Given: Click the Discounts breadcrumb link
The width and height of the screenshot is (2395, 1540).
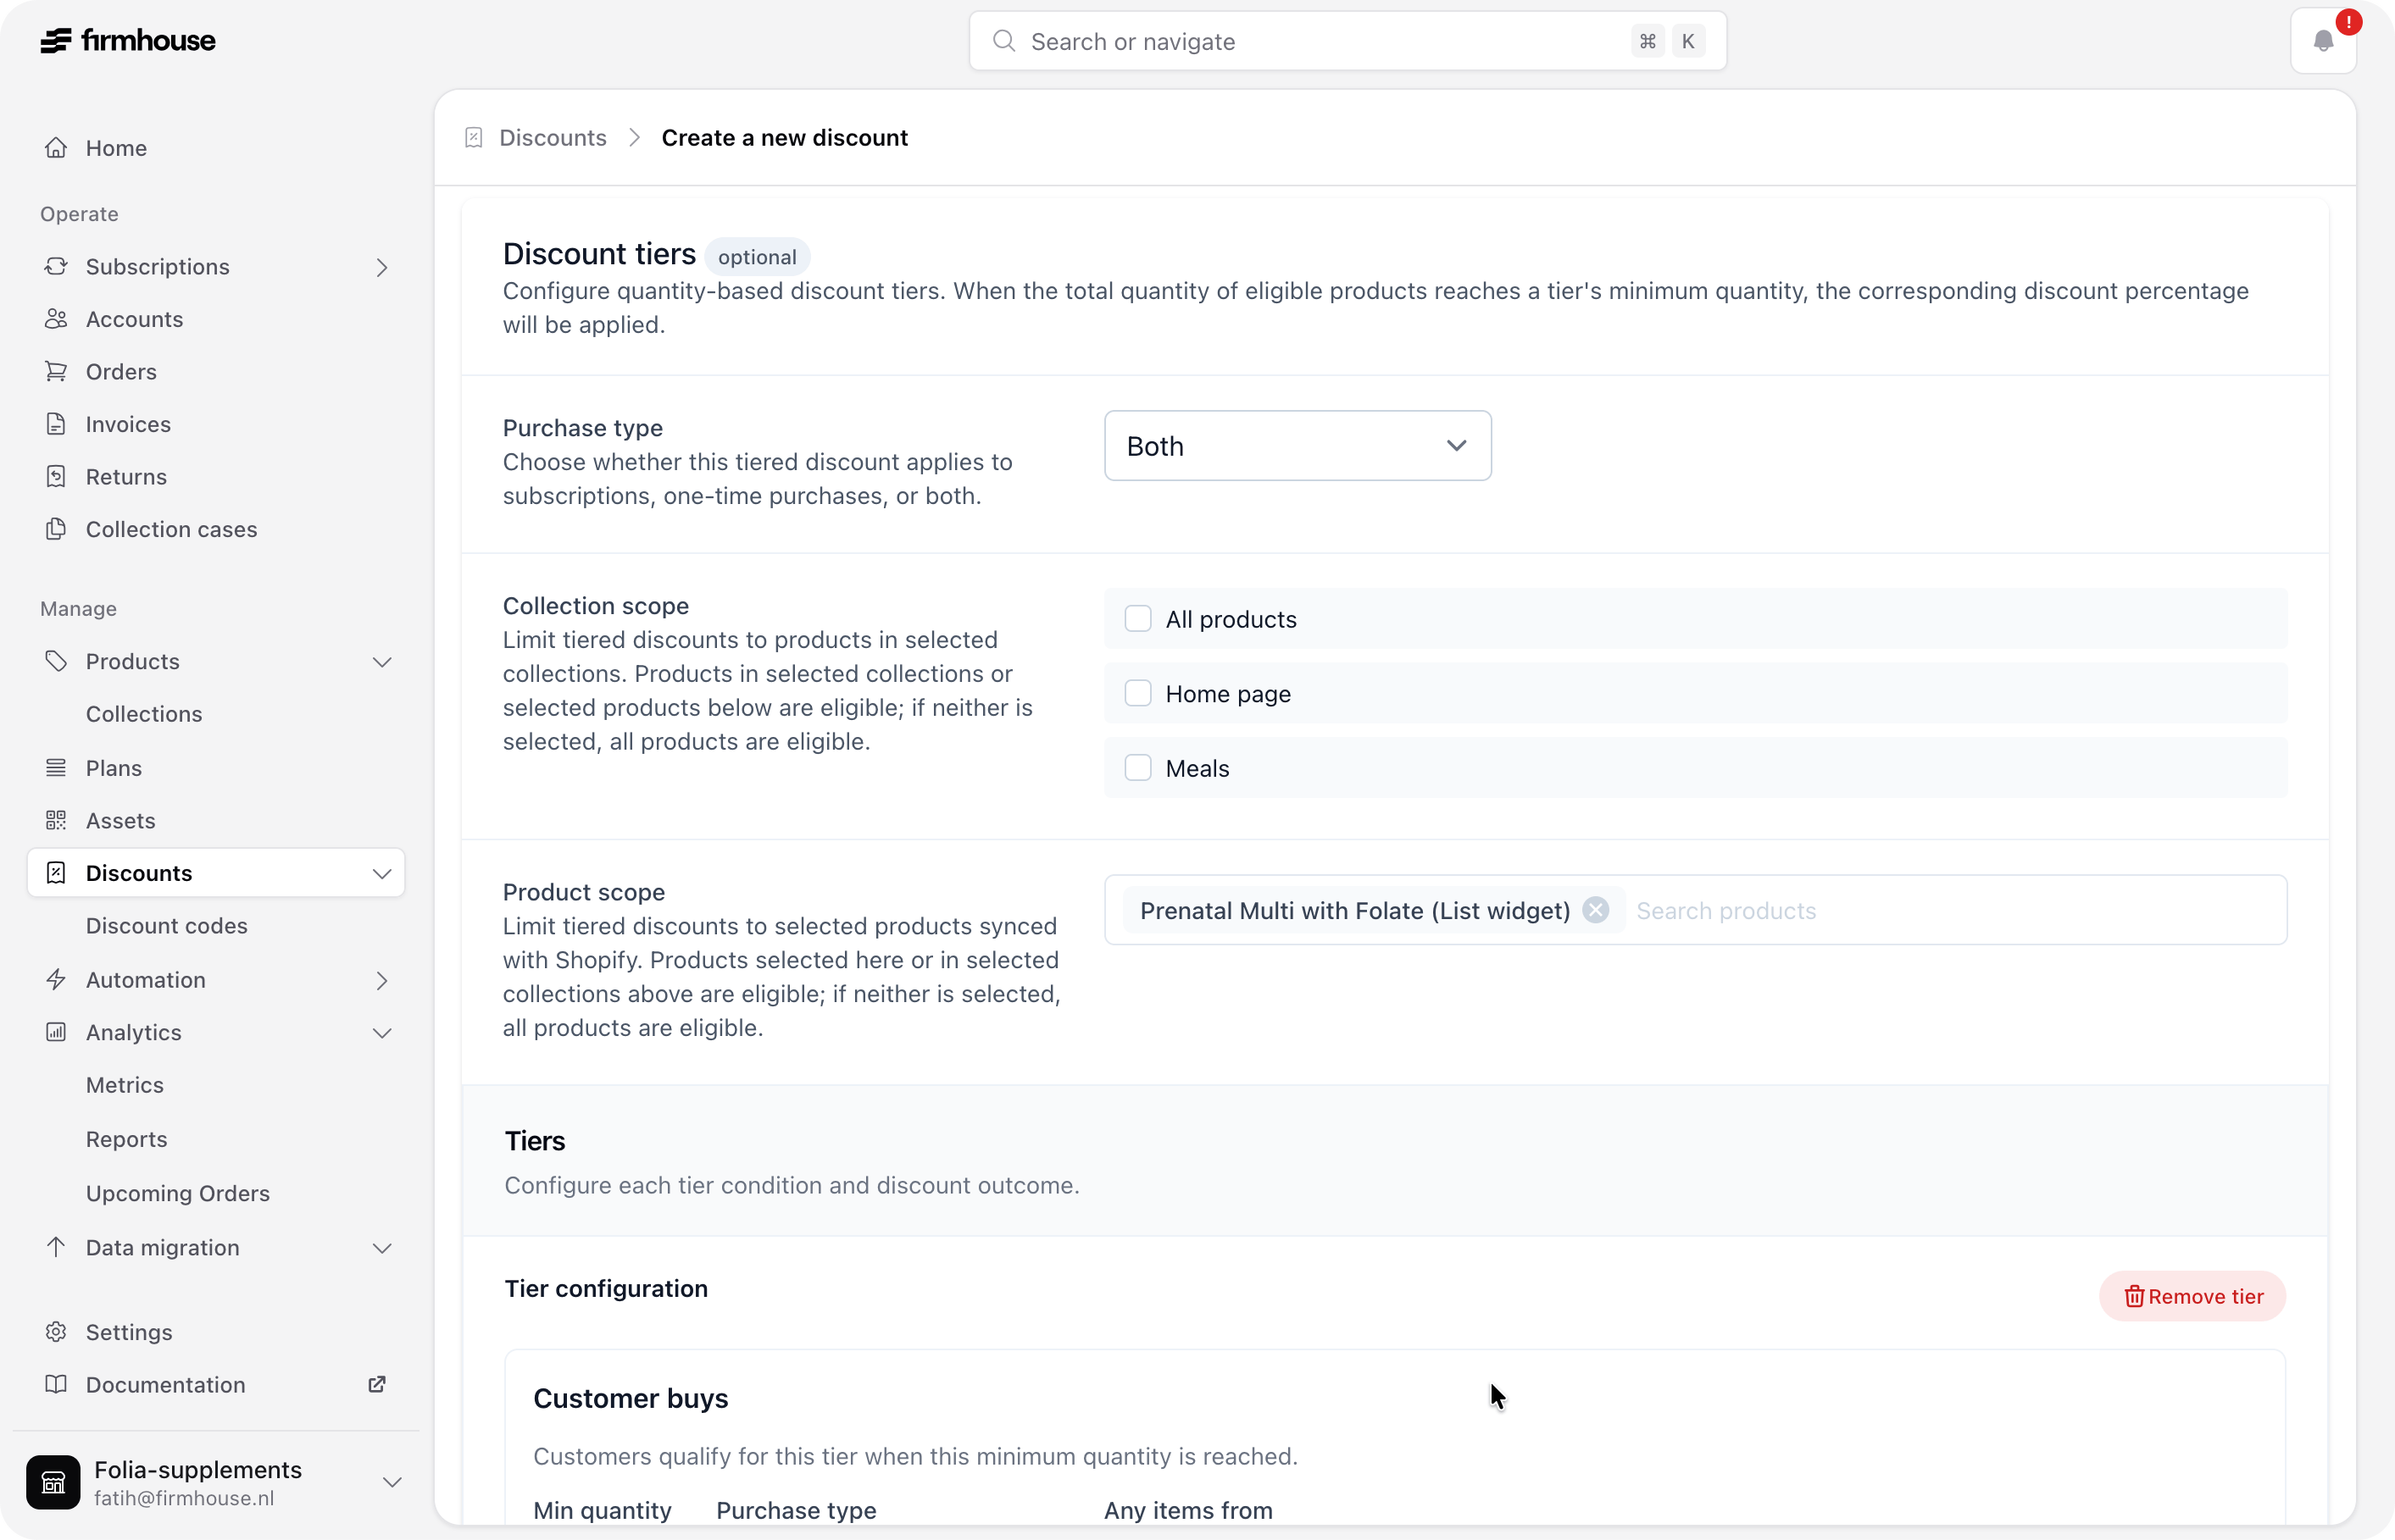Looking at the screenshot, I should pos(553,137).
